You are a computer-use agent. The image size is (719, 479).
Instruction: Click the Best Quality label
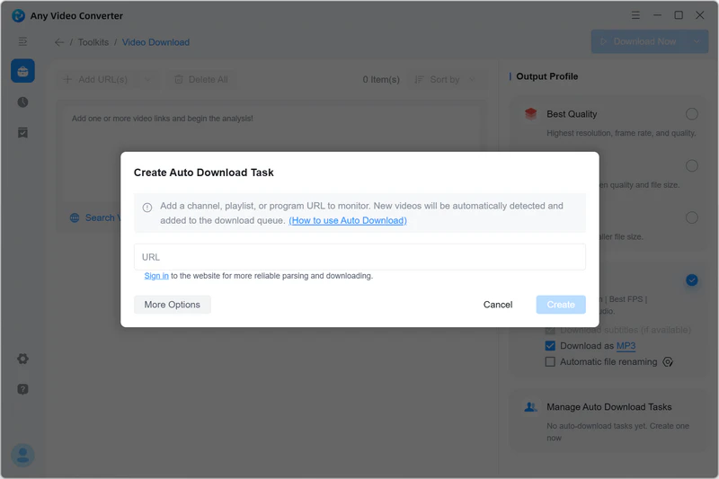click(x=572, y=114)
